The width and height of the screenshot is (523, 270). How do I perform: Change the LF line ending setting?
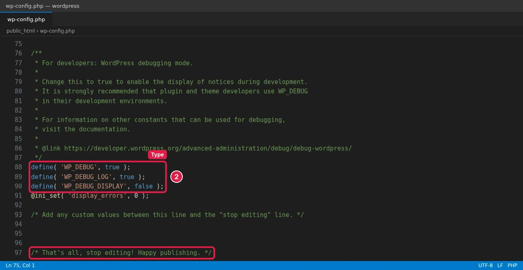click(x=500, y=266)
